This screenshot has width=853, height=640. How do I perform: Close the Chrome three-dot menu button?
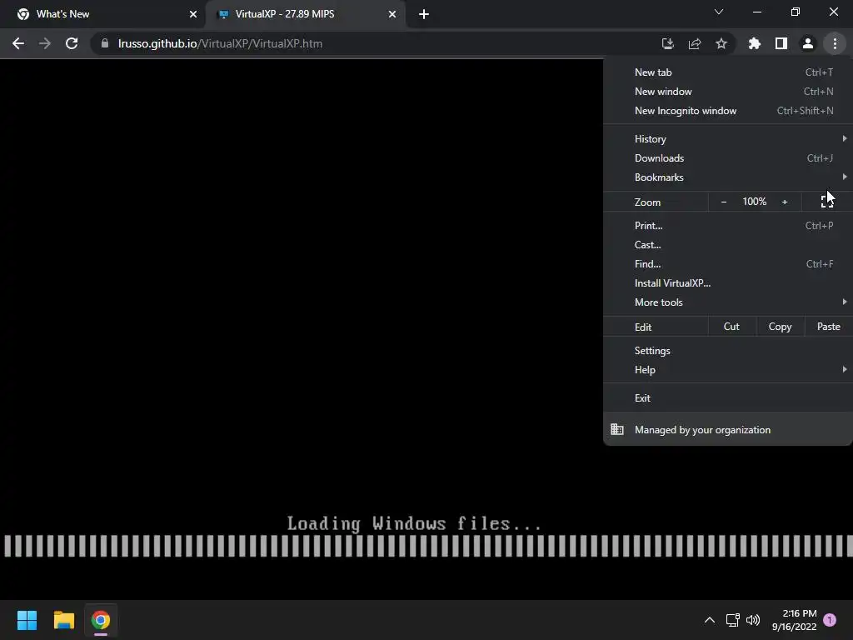tap(835, 43)
